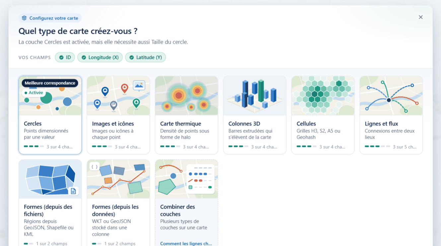Click the check icon in the ID chip

61,58
